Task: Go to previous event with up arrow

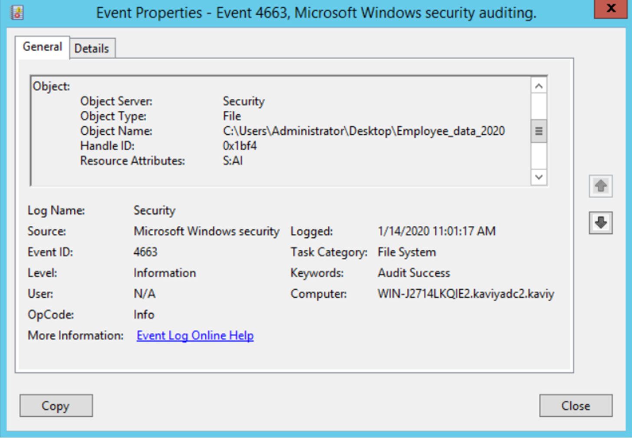Action: pyautogui.click(x=600, y=186)
